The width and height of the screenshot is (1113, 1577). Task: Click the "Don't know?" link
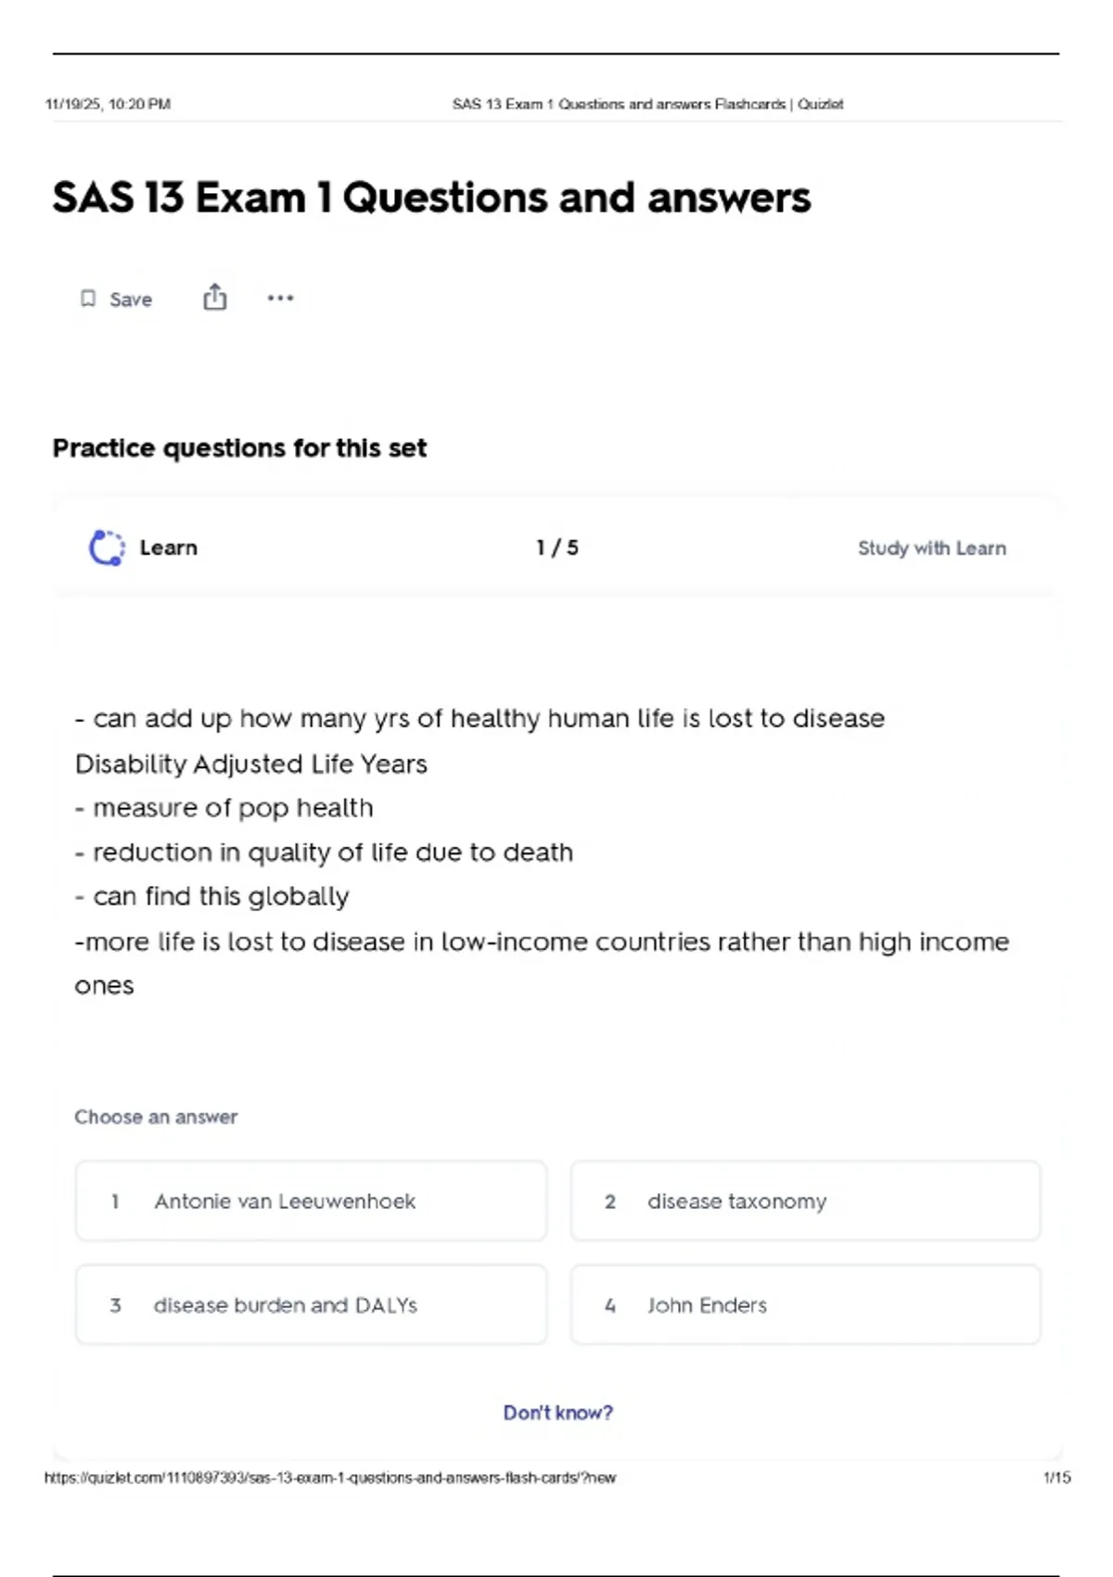tap(557, 1413)
